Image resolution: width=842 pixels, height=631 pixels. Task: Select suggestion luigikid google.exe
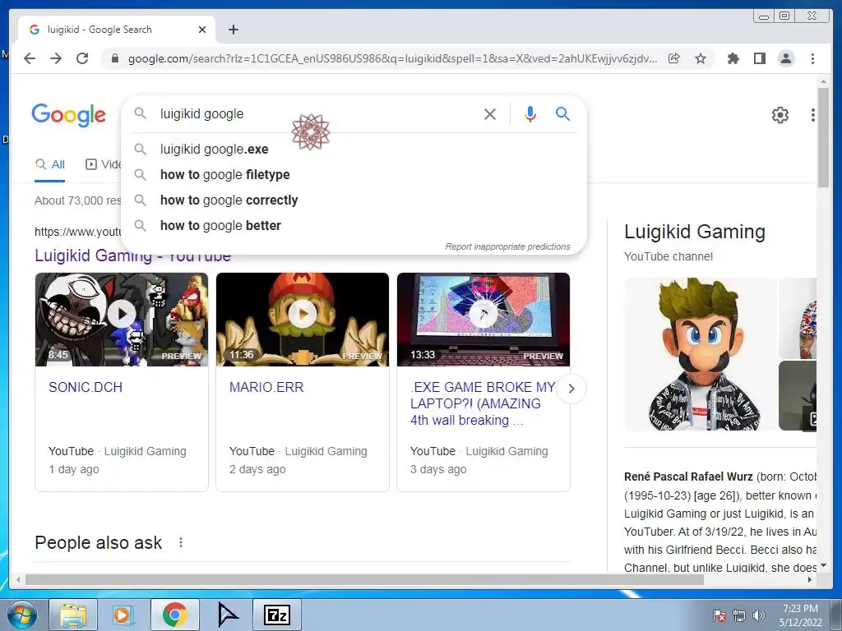354,150
